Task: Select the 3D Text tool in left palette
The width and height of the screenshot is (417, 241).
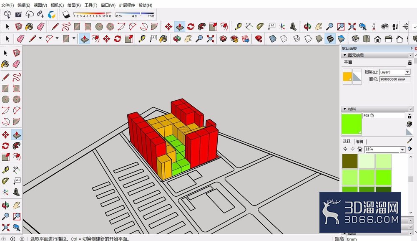Action: pos(17,192)
